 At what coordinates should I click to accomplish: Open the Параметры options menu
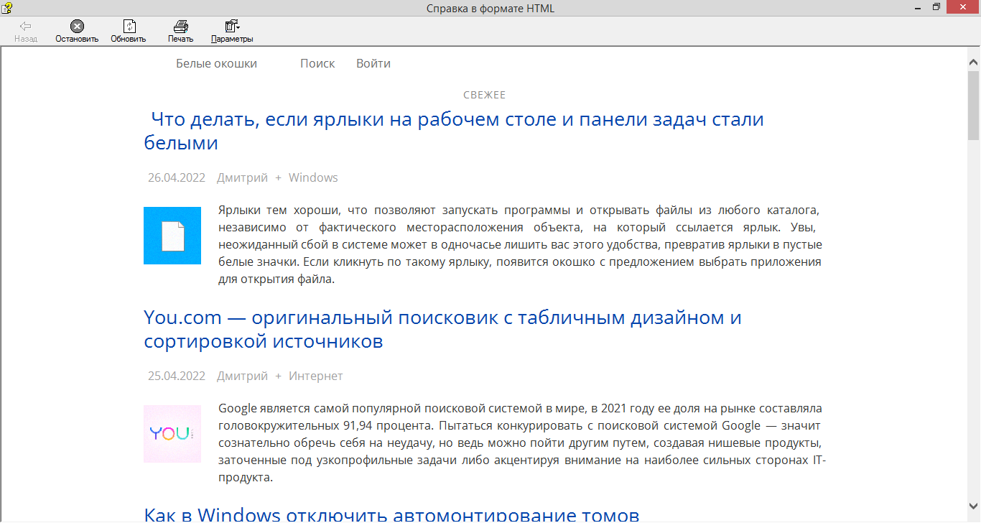pyautogui.click(x=232, y=32)
